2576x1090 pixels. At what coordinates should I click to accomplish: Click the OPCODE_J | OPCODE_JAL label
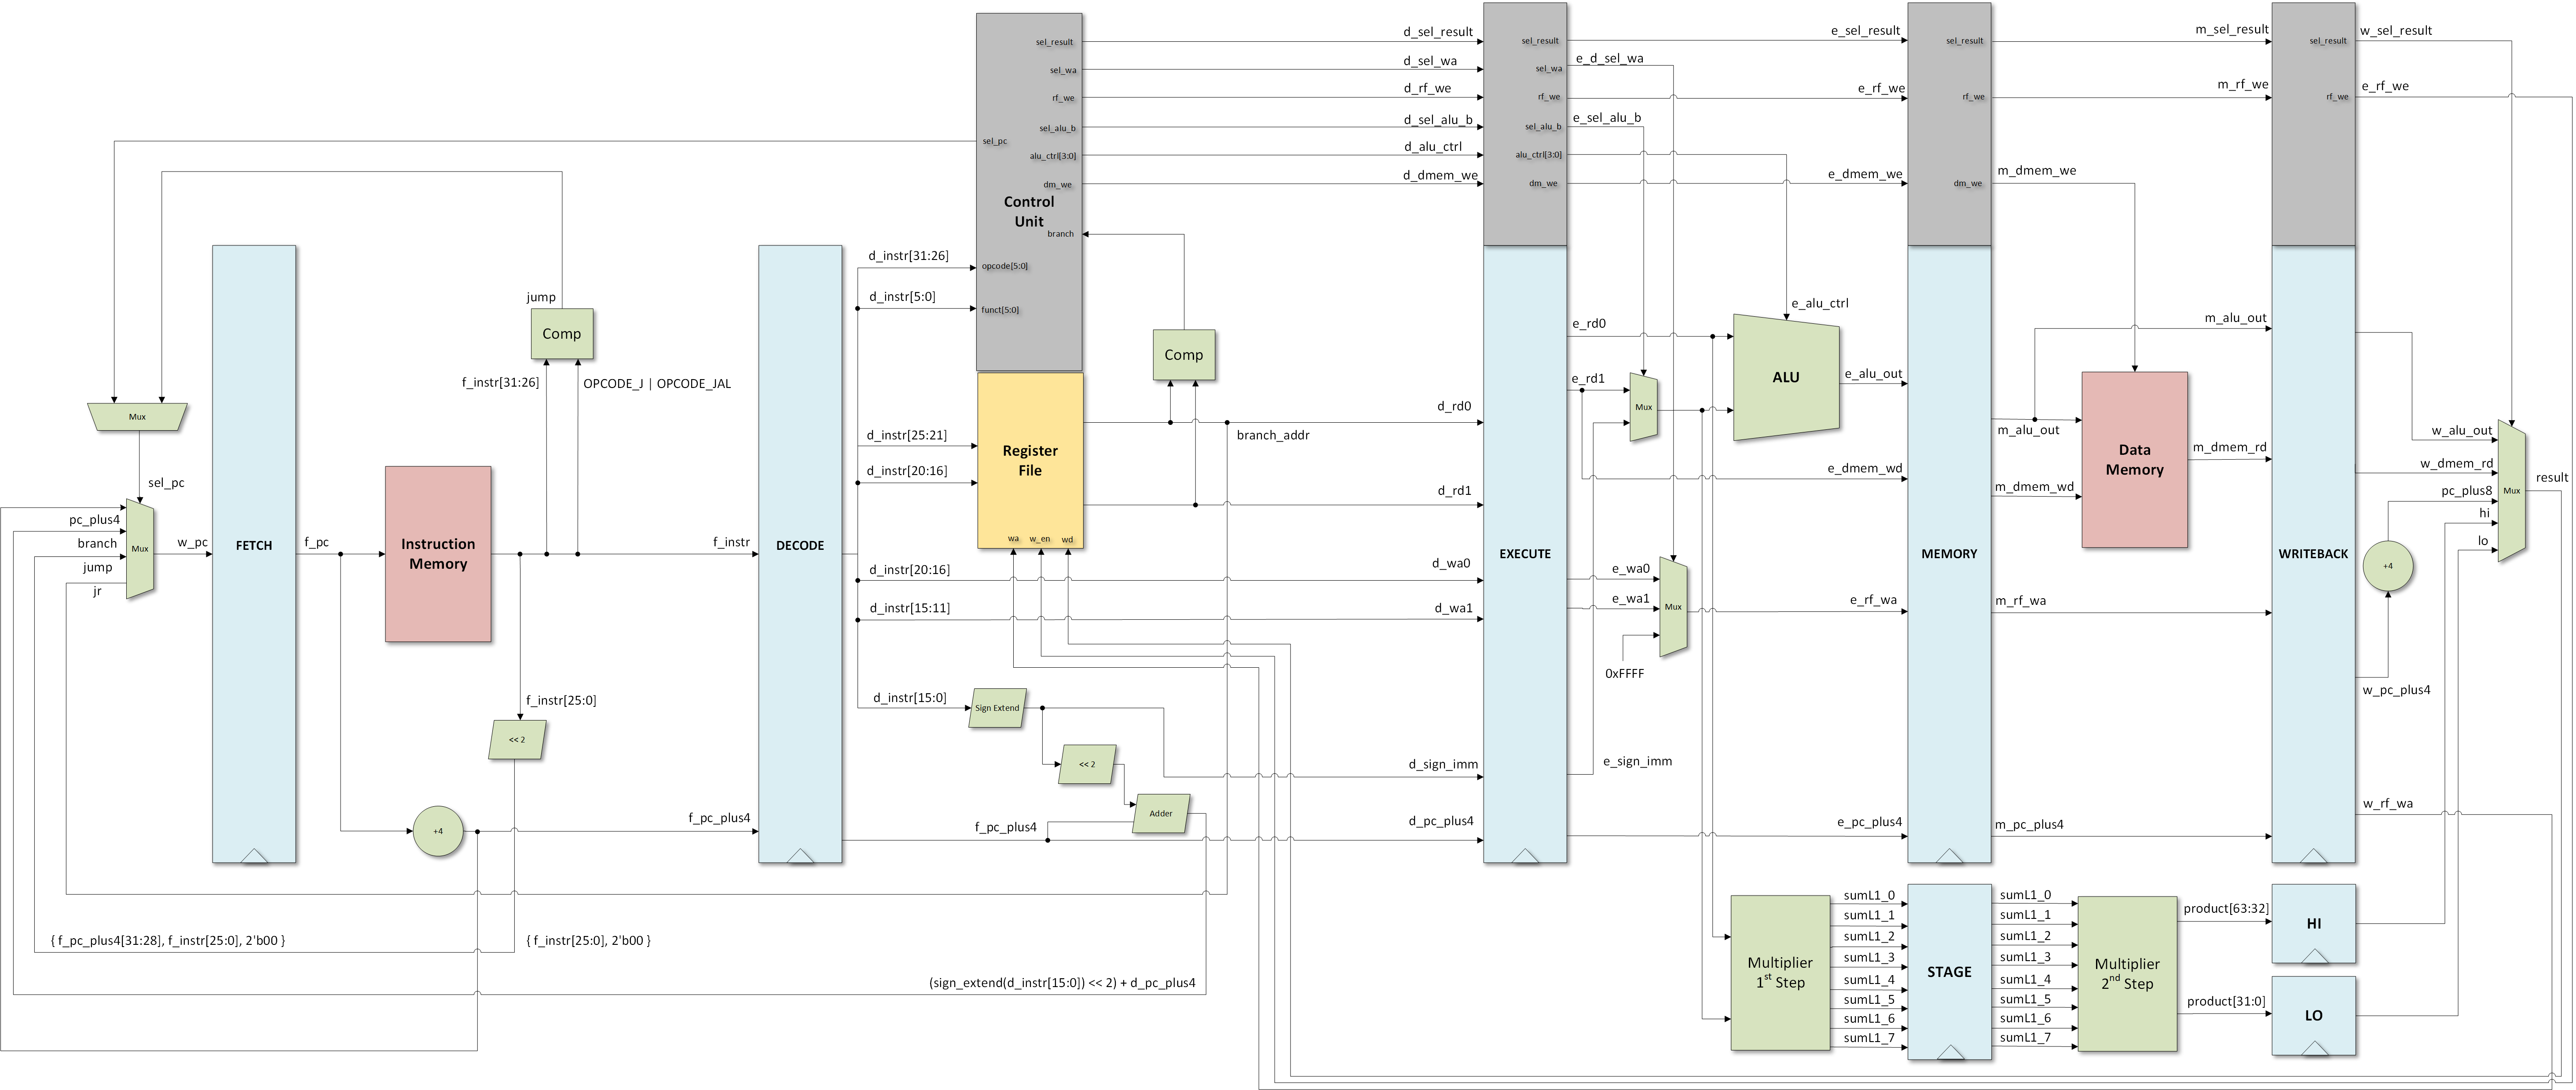point(657,384)
